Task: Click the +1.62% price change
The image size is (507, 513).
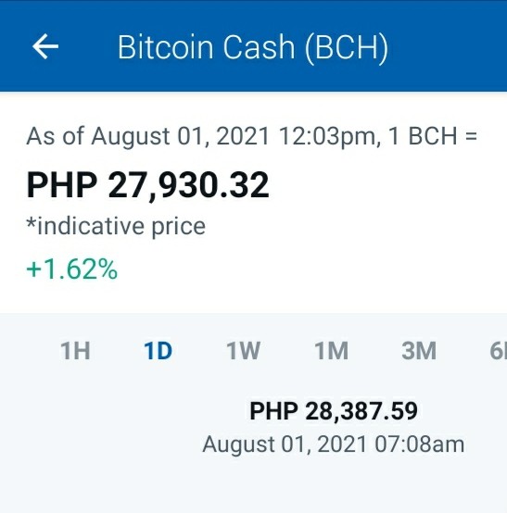Action: (71, 269)
